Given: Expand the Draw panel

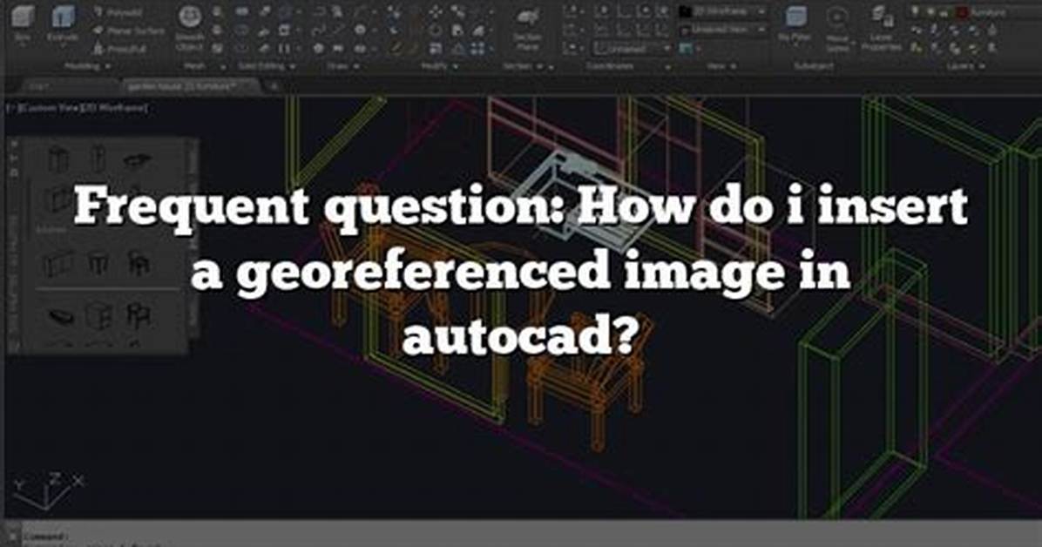Looking at the screenshot, I should click(343, 66).
